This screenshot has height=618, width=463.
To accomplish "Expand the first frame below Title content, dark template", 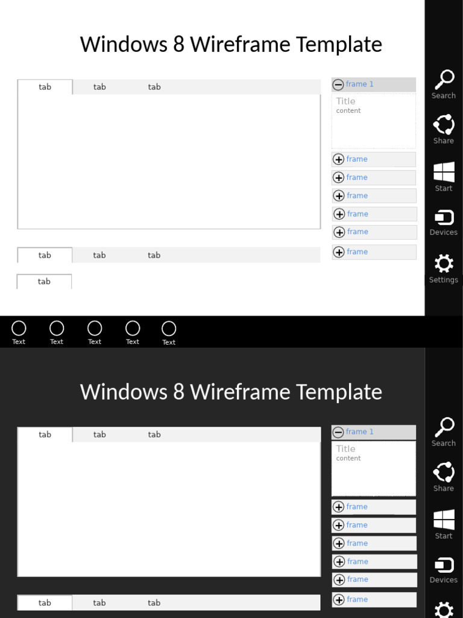I will [339, 507].
